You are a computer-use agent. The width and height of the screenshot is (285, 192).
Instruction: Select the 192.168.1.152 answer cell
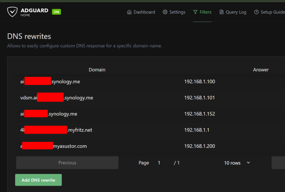coord(199,114)
